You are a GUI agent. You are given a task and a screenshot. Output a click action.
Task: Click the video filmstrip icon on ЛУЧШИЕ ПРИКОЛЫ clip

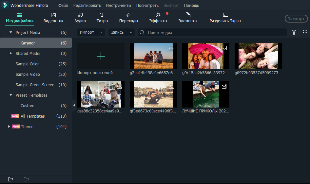point(224,86)
